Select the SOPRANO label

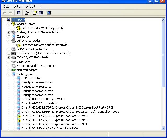point(18,20)
